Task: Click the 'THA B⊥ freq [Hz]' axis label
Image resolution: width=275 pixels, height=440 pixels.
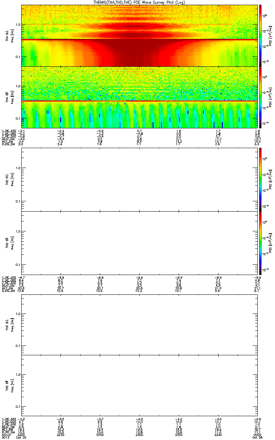Action: (x=9, y=36)
